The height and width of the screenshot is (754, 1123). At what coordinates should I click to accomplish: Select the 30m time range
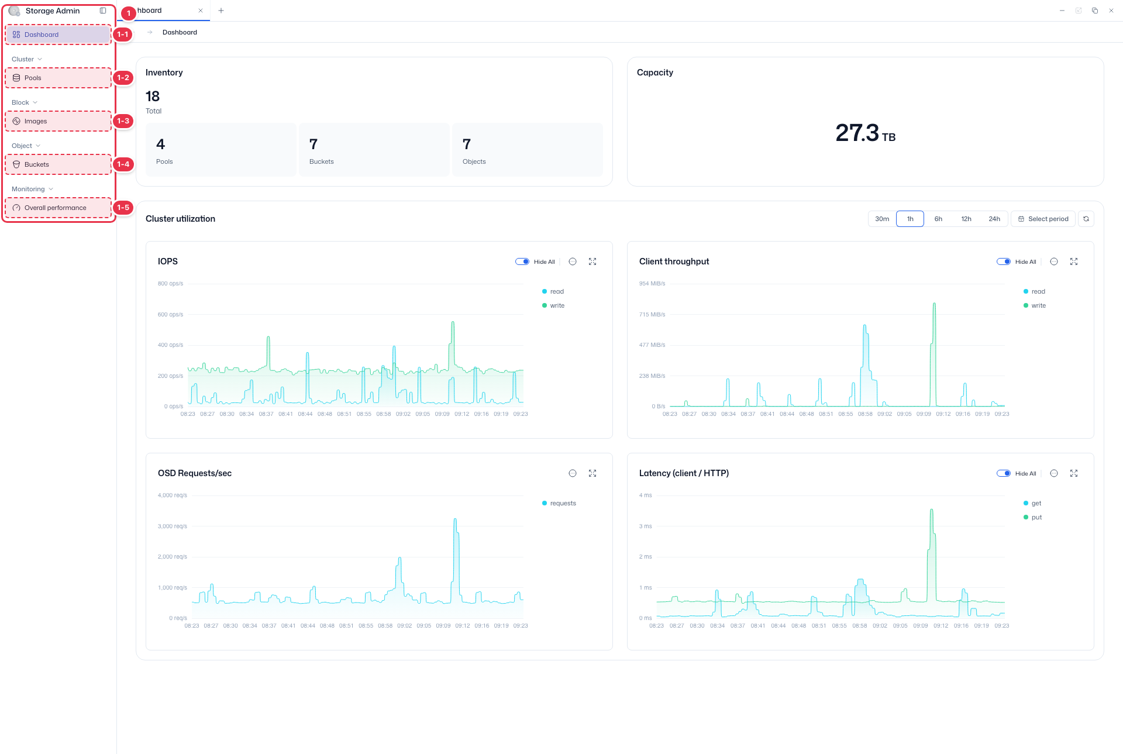pyautogui.click(x=882, y=219)
